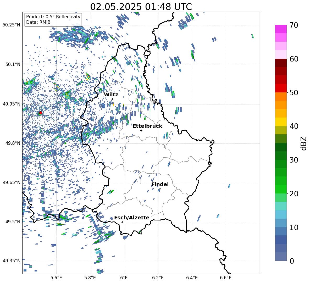Click the cross marker below Wiltz
The image size is (310, 283).
tap(113, 99)
